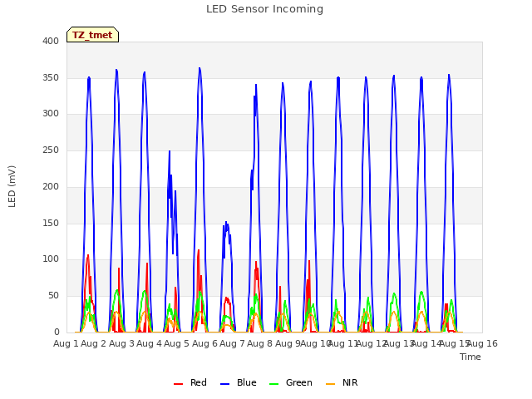Click the 'Aug 8' x-axis label

[x=260, y=343]
